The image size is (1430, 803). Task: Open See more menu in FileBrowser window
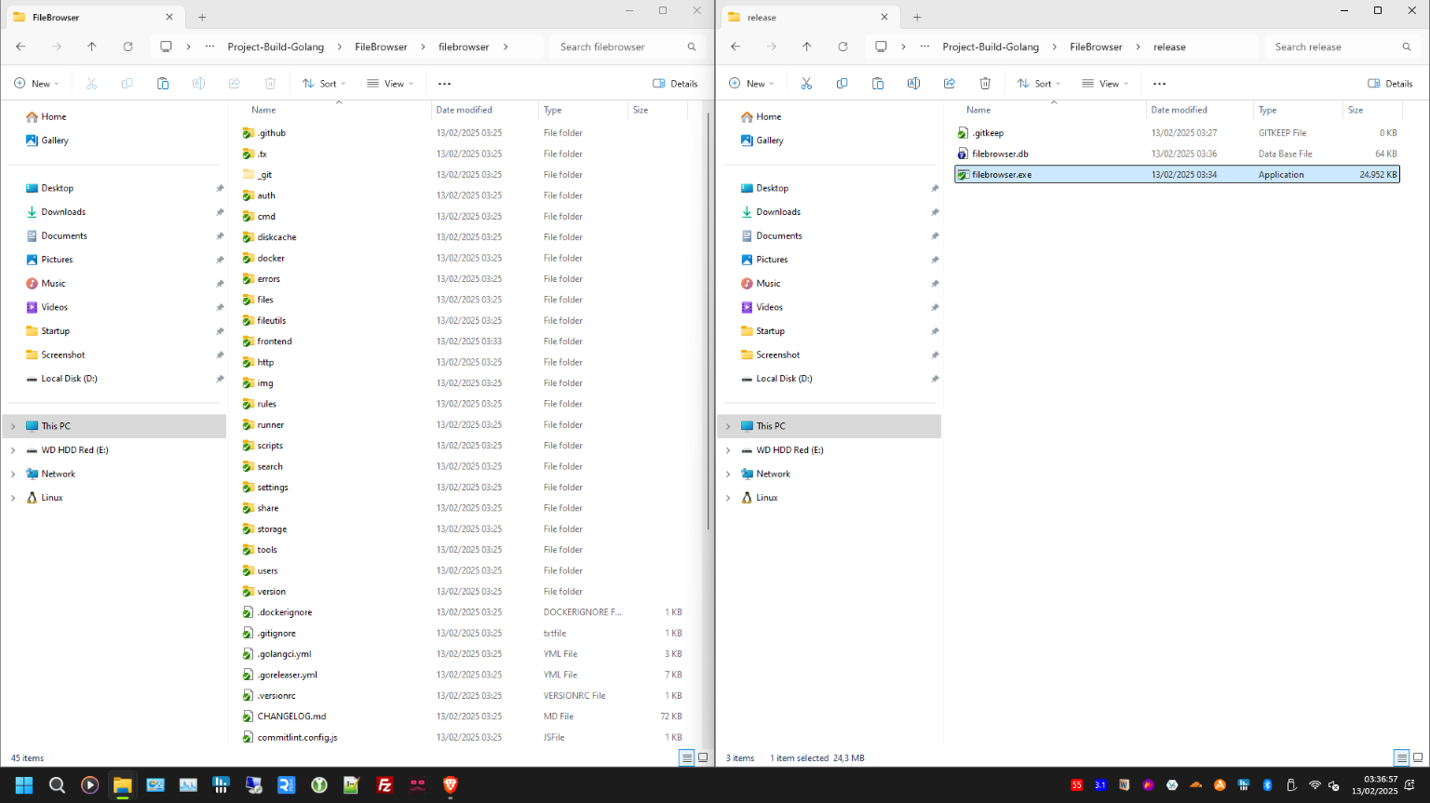pos(444,84)
